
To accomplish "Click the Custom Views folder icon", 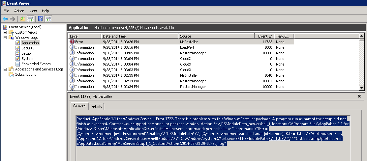I will point(11,32).
